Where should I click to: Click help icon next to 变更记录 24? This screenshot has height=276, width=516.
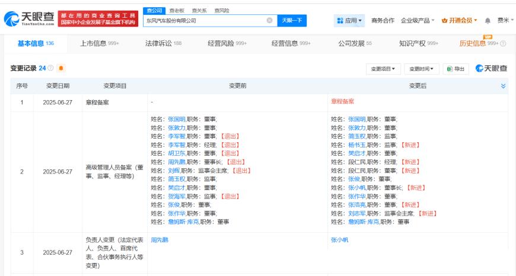click(50, 68)
